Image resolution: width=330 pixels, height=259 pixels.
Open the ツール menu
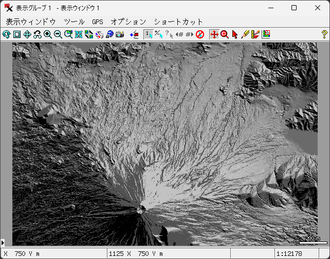[x=74, y=22]
